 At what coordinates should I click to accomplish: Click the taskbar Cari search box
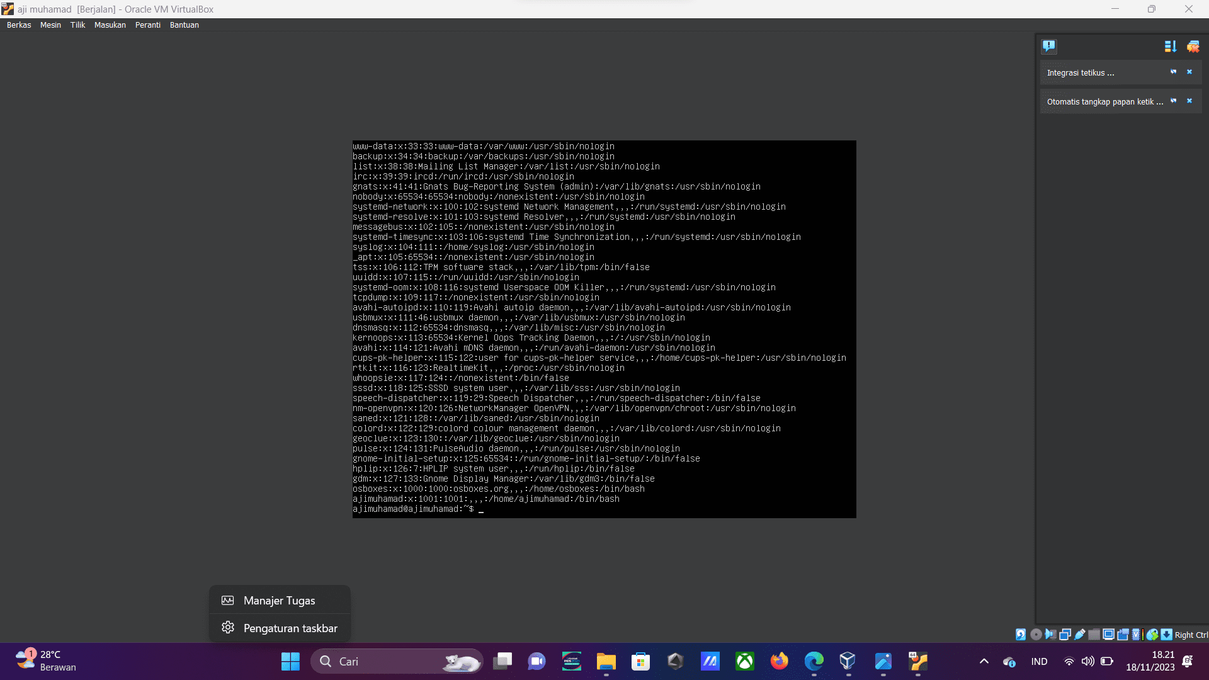397,661
